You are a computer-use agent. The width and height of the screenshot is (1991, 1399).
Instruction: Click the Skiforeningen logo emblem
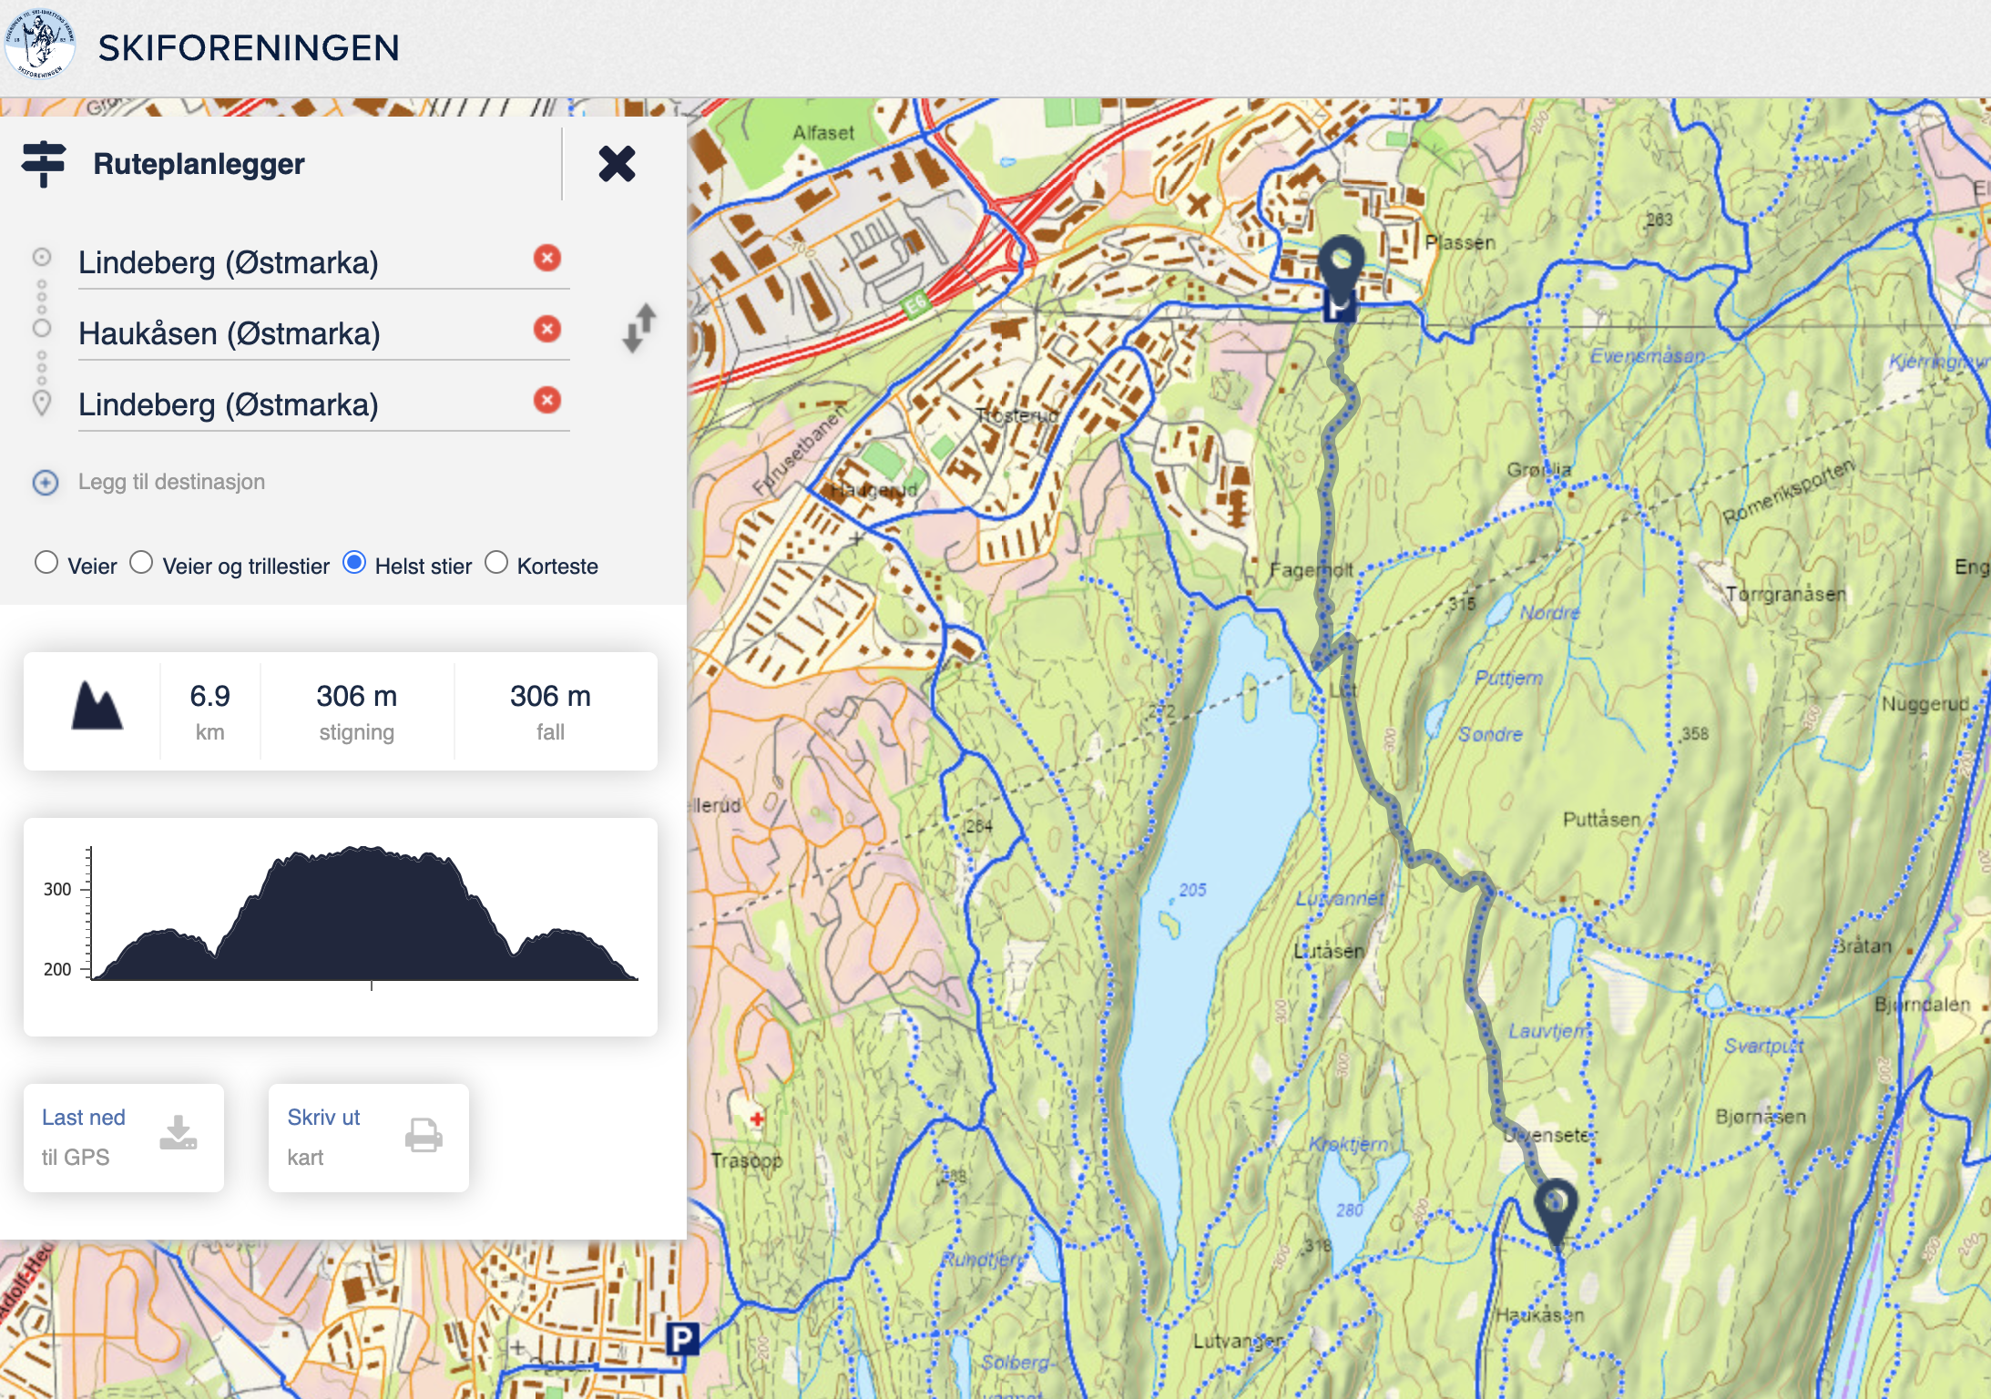click(x=39, y=44)
